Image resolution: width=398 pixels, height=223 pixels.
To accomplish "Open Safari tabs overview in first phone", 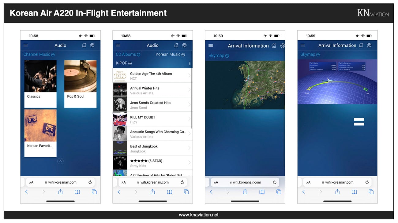I will point(94,192).
